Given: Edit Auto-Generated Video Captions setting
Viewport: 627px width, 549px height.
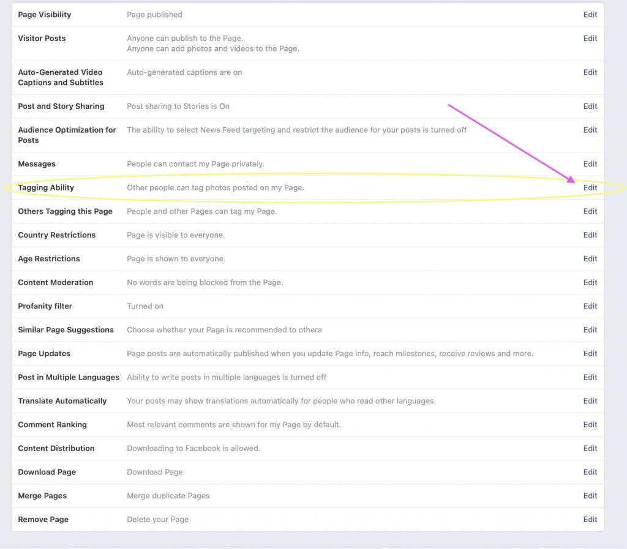Looking at the screenshot, I should (x=590, y=72).
